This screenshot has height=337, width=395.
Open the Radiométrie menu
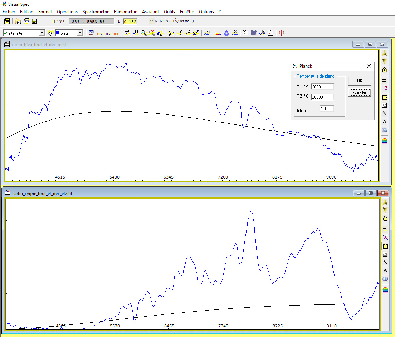coord(126,12)
